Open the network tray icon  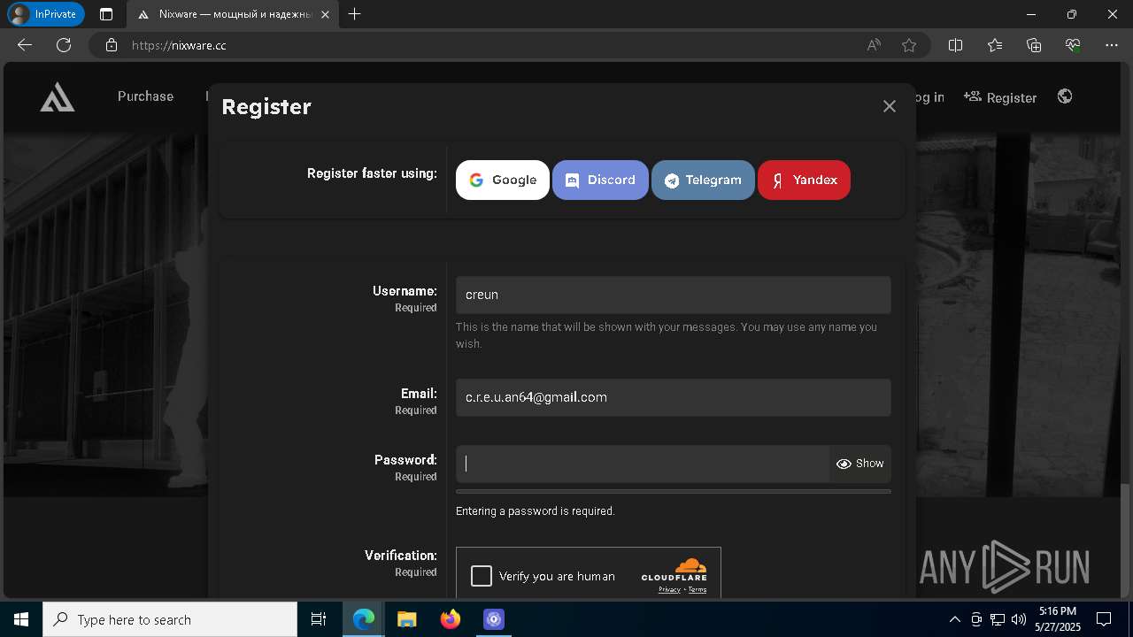coord(998,619)
